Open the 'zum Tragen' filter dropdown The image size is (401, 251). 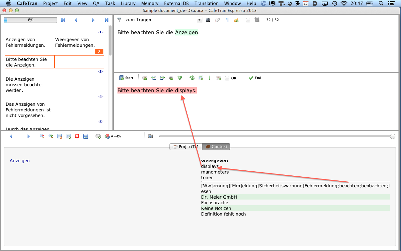pos(200,20)
